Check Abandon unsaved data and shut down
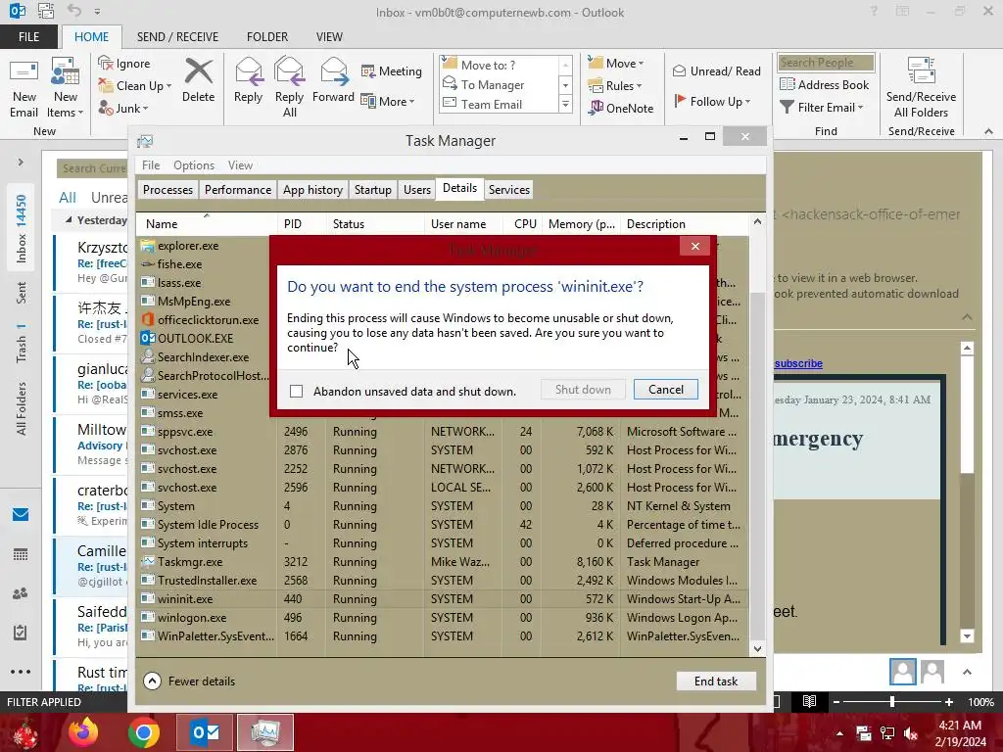Image resolution: width=1003 pixels, height=752 pixels. coord(296,392)
